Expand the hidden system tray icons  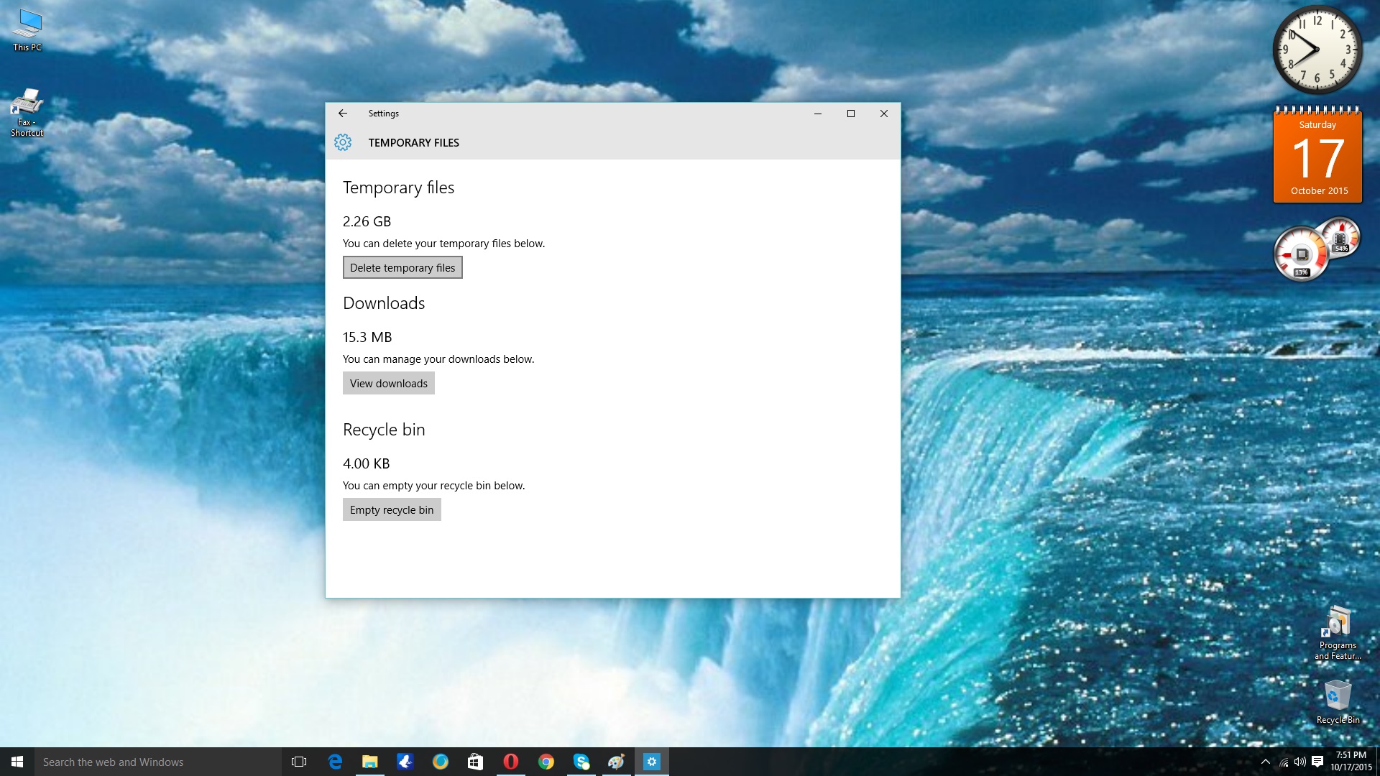tap(1265, 762)
